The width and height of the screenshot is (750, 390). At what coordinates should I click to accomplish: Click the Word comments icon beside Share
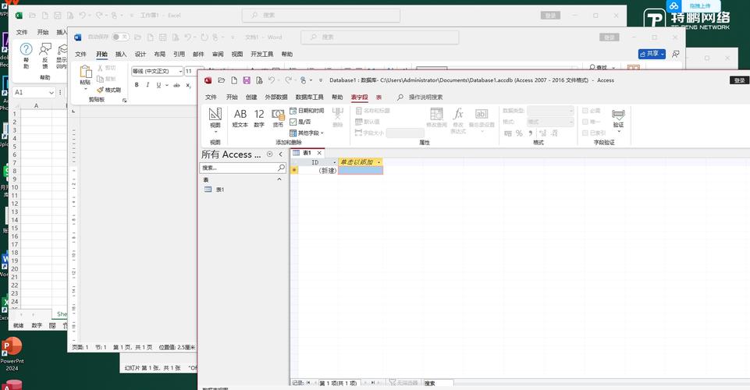click(x=675, y=54)
